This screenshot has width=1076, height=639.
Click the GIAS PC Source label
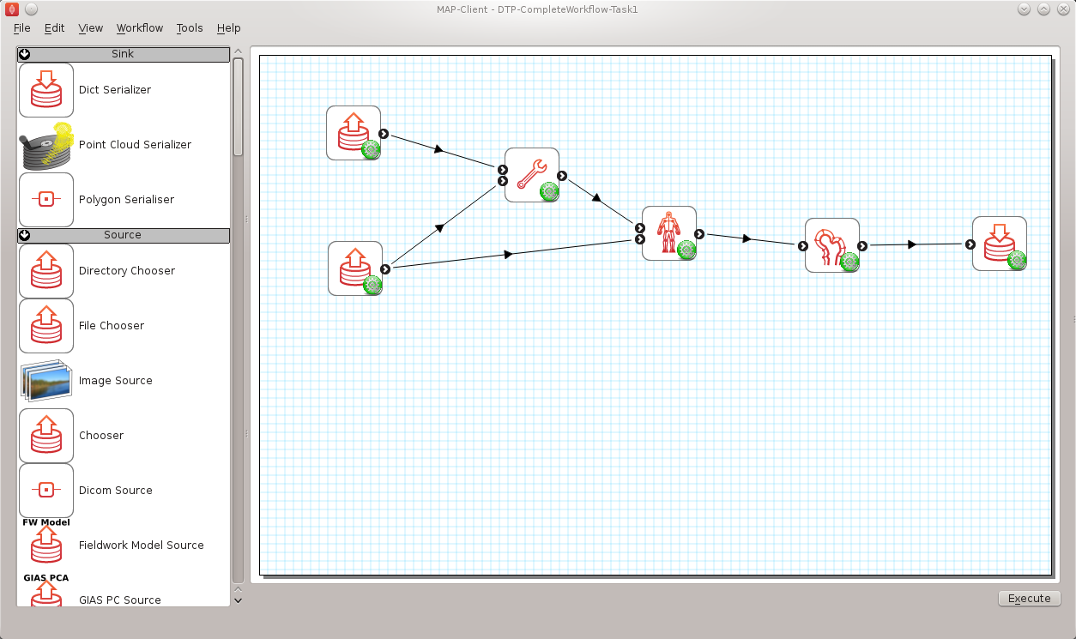tap(120, 600)
